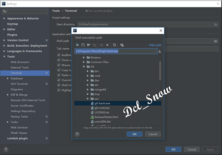This screenshot has height=155, width=222.
Task: Toggle Copy to clipboard checkbox
Action: (x=59, y=70)
